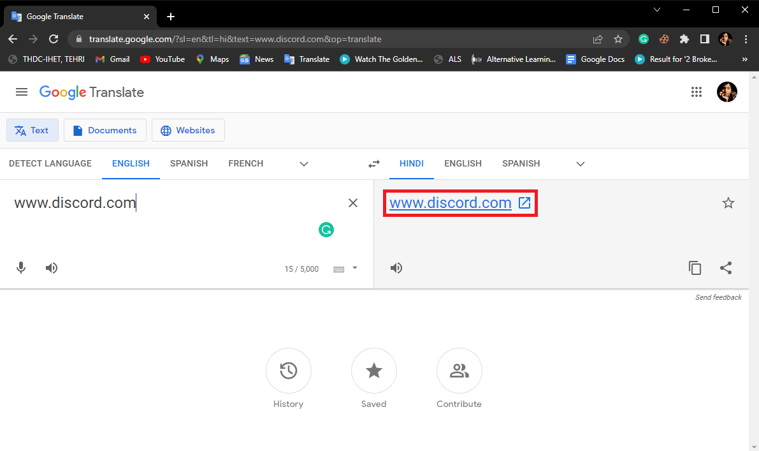Switch to Websites translation mode
This screenshot has height=451, width=759.
click(x=188, y=130)
